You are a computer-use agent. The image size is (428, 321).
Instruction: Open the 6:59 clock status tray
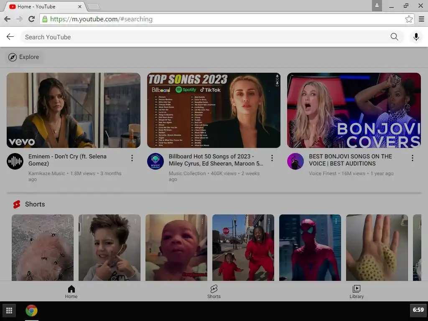click(x=418, y=310)
